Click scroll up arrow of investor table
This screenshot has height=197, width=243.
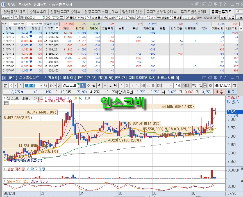pos(241,29)
